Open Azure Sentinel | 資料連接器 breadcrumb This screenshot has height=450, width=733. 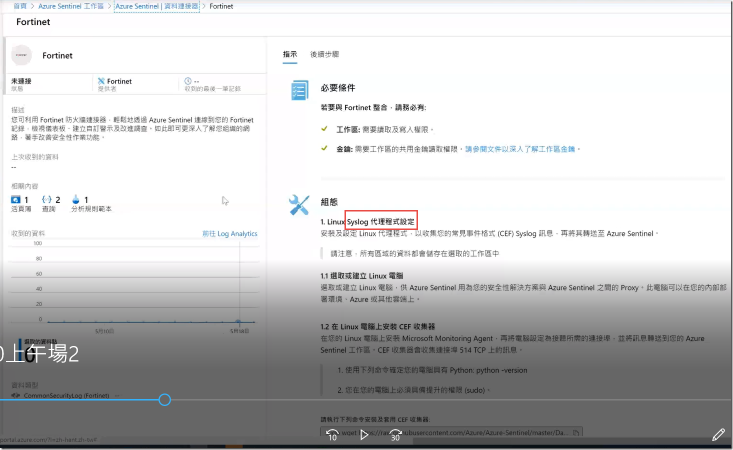point(156,6)
